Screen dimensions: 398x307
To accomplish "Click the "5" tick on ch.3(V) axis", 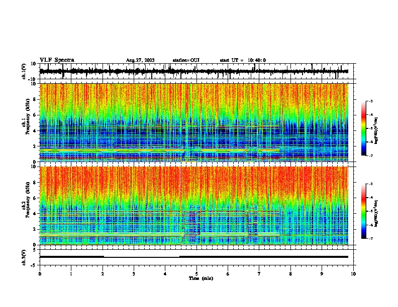I will [35, 249].
